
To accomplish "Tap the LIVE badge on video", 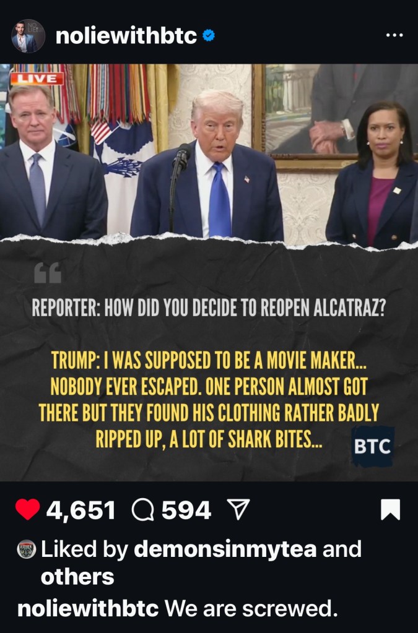I will pos(37,79).
